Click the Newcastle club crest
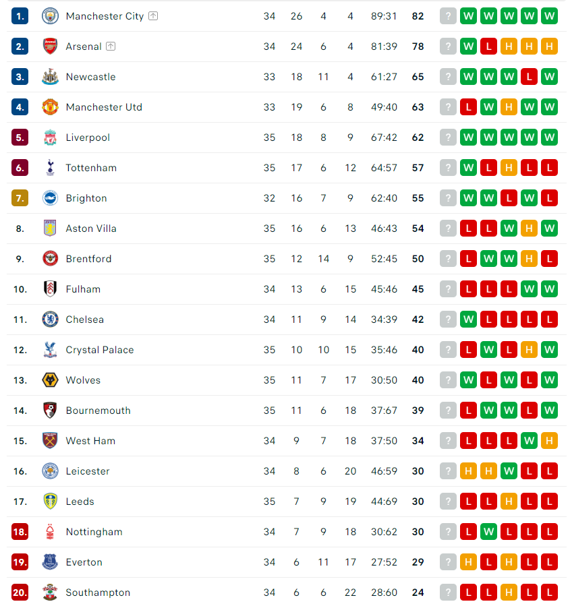The width and height of the screenshot is (570, 606). tap(50, 77)
